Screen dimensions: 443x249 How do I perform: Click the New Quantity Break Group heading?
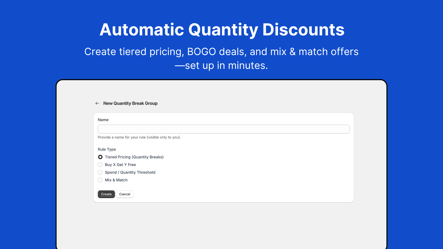coord(130,103)
